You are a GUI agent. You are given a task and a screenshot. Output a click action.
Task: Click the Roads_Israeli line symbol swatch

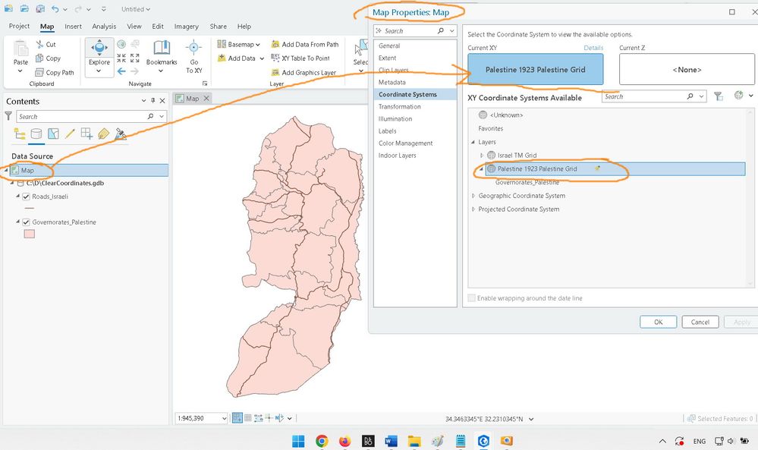pos(30,209)
